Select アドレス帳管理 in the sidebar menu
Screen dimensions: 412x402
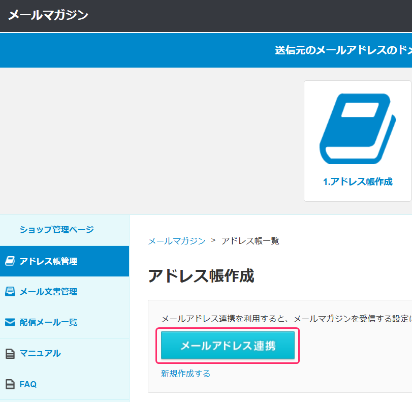pos(48,261)
